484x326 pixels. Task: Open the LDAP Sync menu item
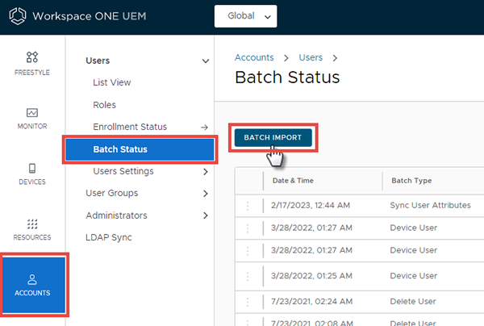pos(109,237)
